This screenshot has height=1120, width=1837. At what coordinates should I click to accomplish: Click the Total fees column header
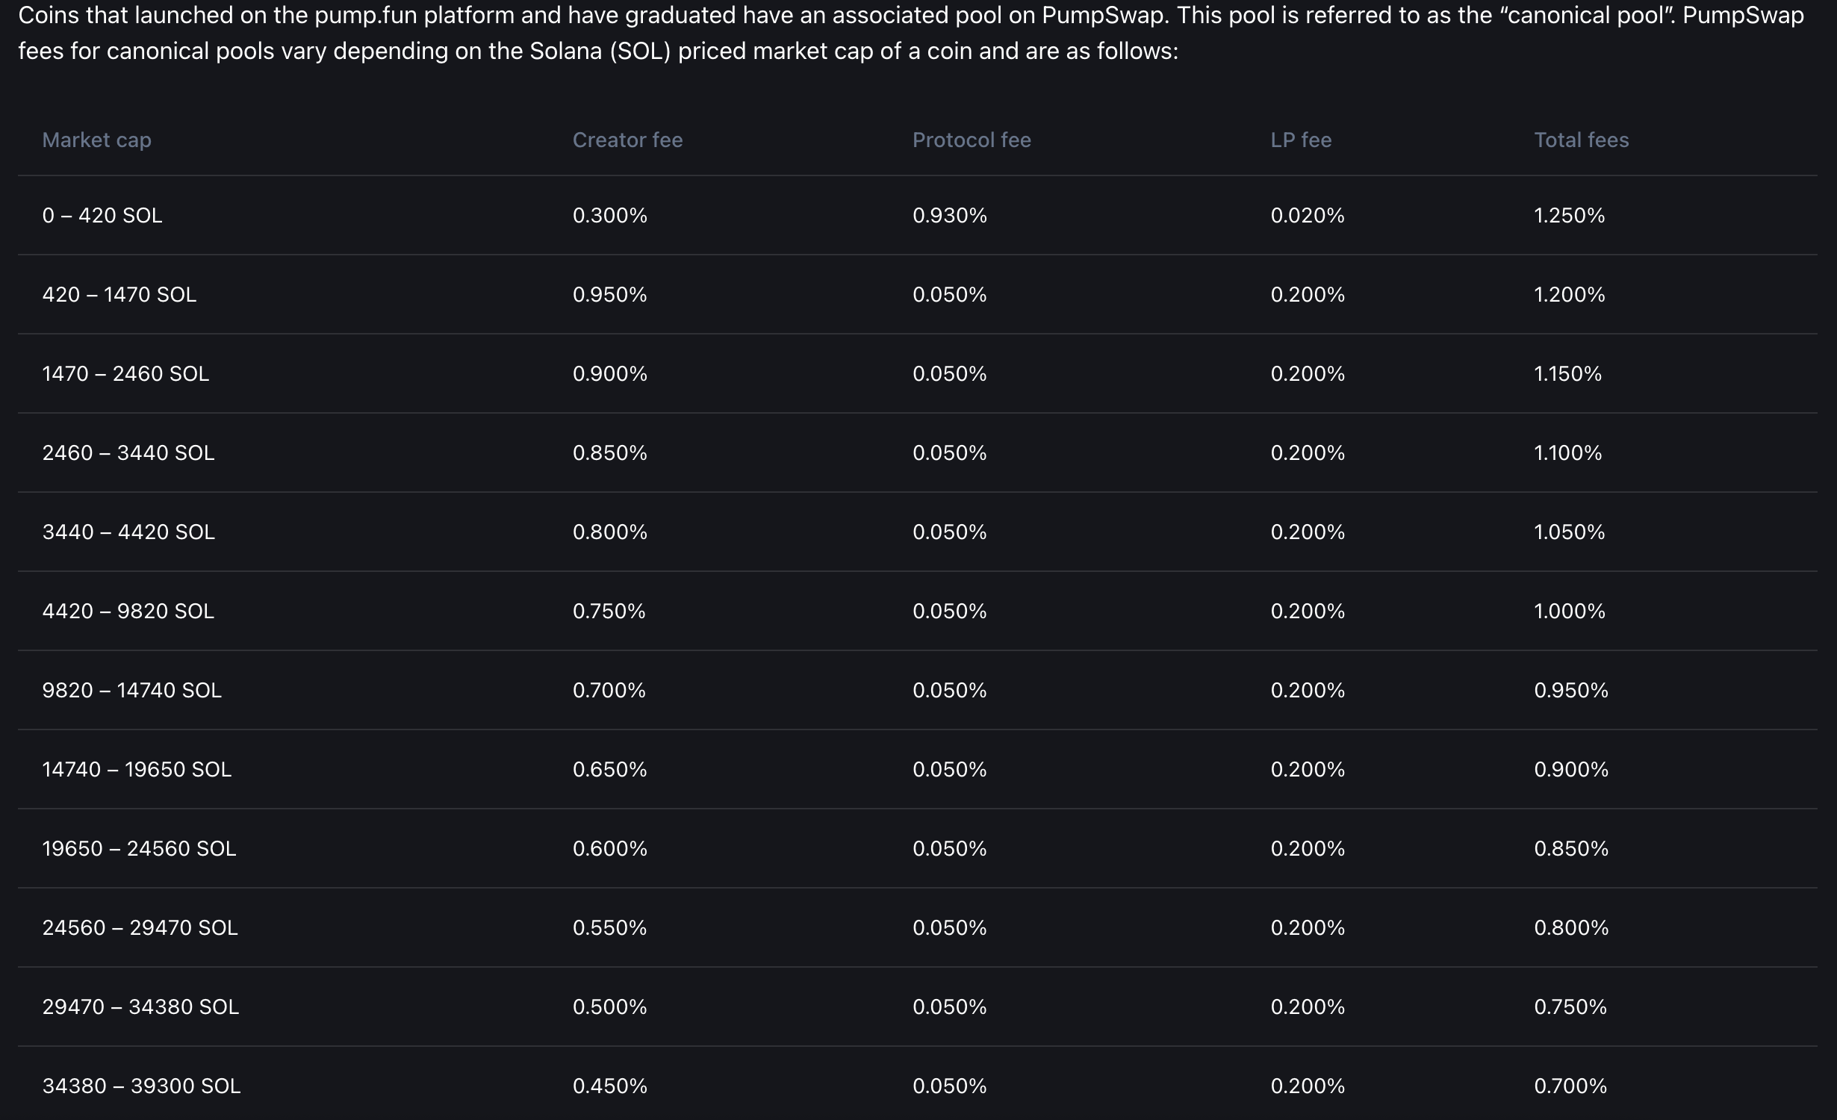pyautogui.click(x=1581, y=140)
